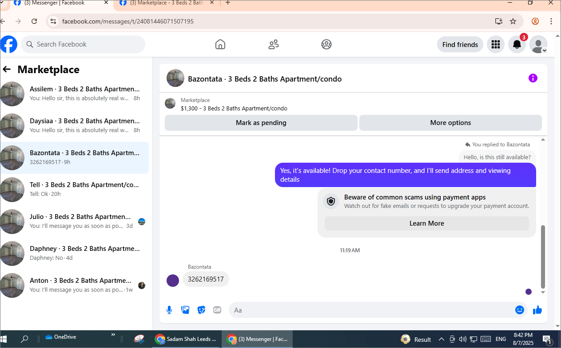561x348 pixels.
Task: Open the Daysiaa conversation
Action: coord(74,125)
